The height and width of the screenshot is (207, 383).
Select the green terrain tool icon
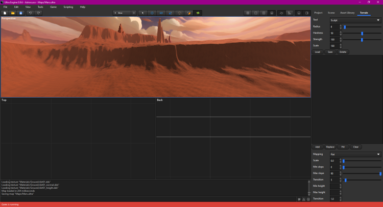pyautogui.click(x=198, y=13)
